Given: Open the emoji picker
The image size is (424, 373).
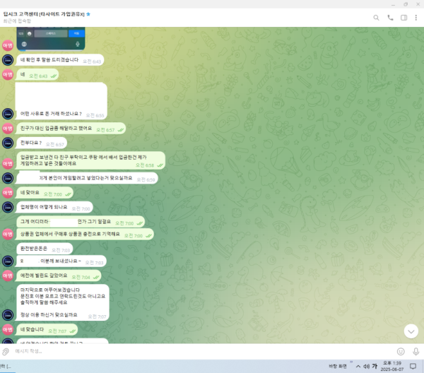Looking at the screenshot, I should 401,351.
